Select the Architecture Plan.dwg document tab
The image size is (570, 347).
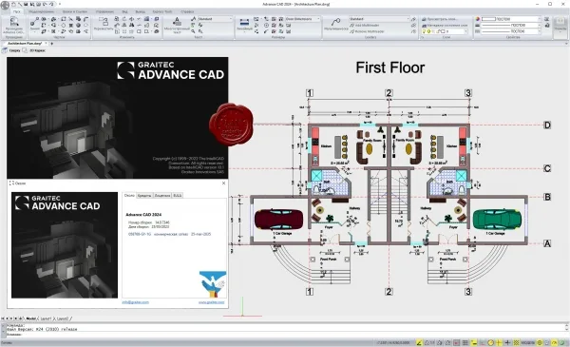click(x=25, y=44)
